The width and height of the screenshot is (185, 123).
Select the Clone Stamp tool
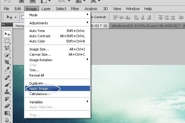click(7, 91)
